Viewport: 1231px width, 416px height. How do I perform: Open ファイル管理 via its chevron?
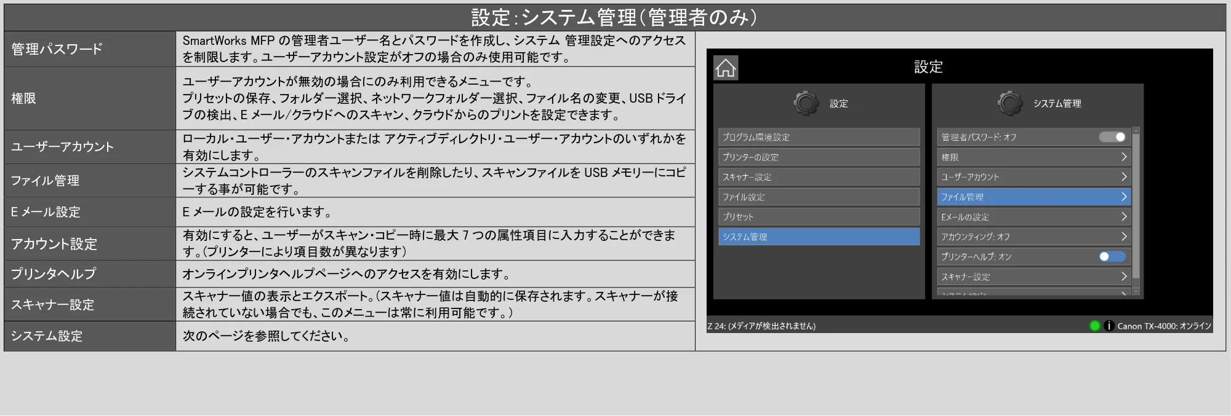[x=1123, y=197]
